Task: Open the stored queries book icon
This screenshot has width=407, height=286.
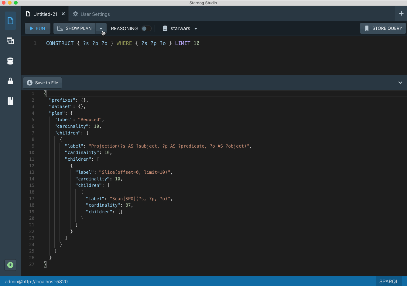Action: 10,101
